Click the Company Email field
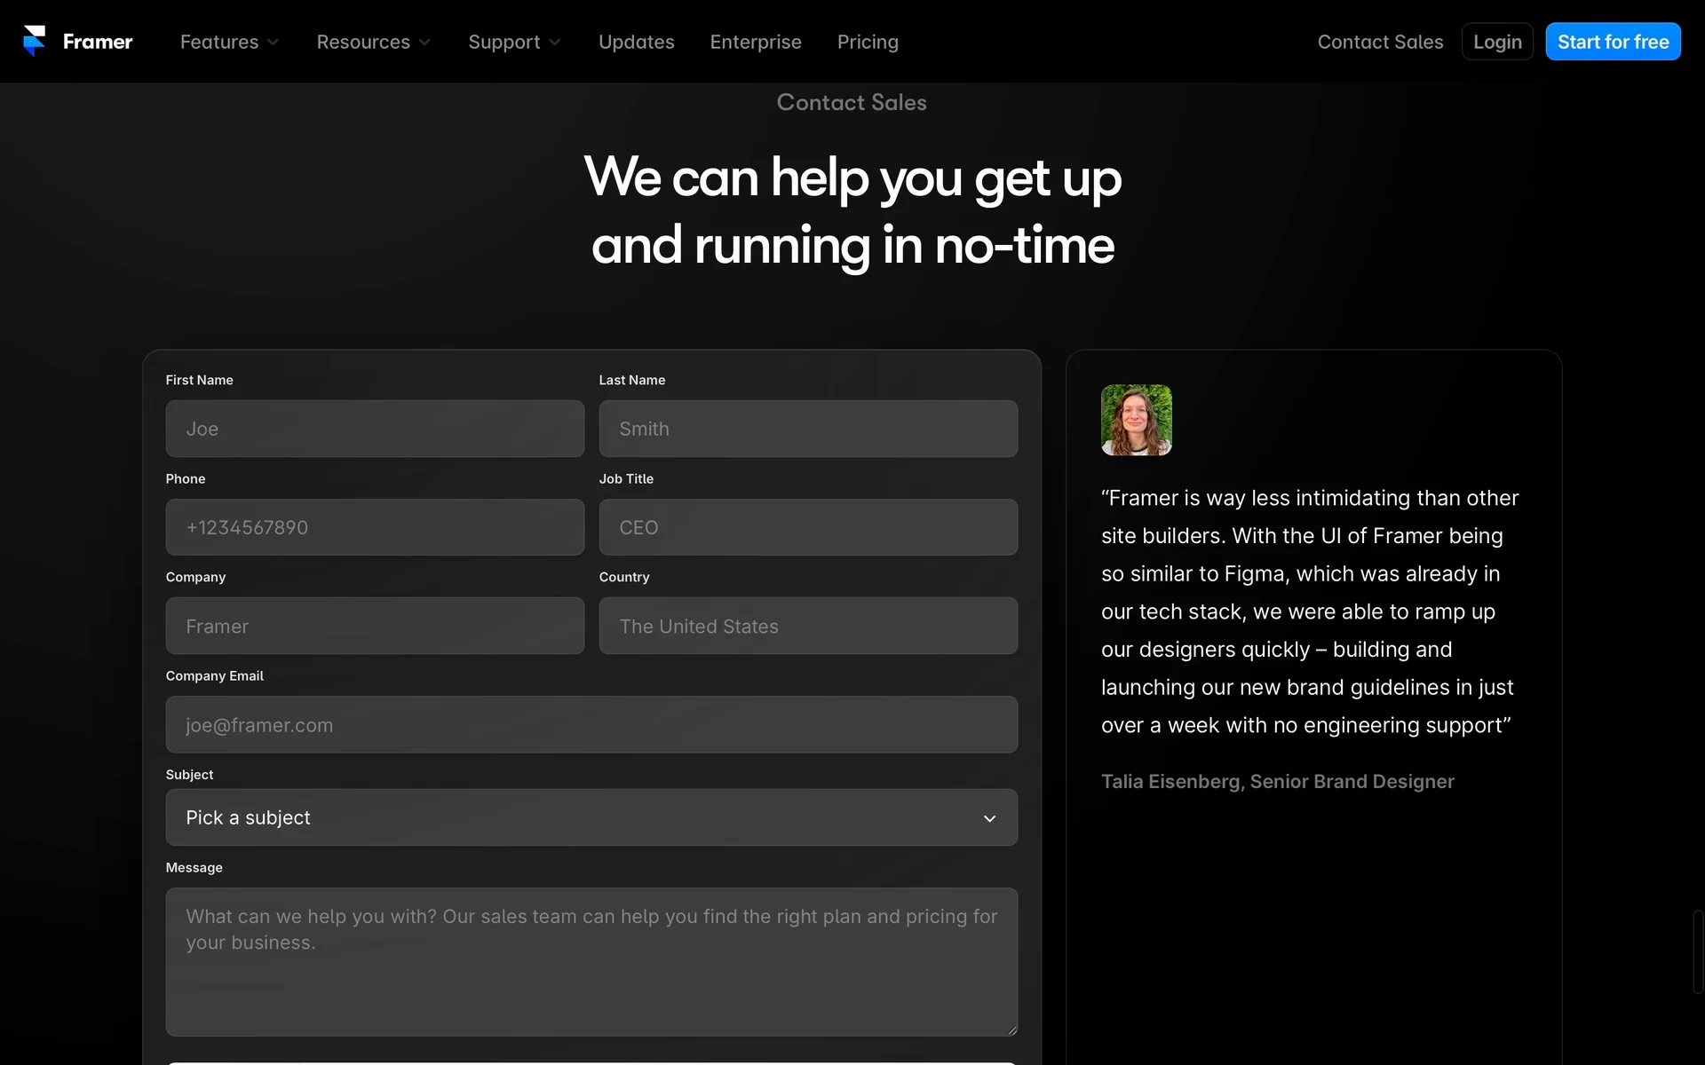The width and height of the screenshot is (1705, 1065). (x=591, y=724)
